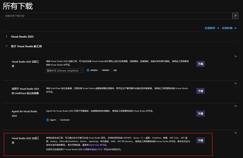This screenshot has height=158, width=243.
Task: Click the Agents for Visual Studio 2022 title
Action: [x=24, y=114]
